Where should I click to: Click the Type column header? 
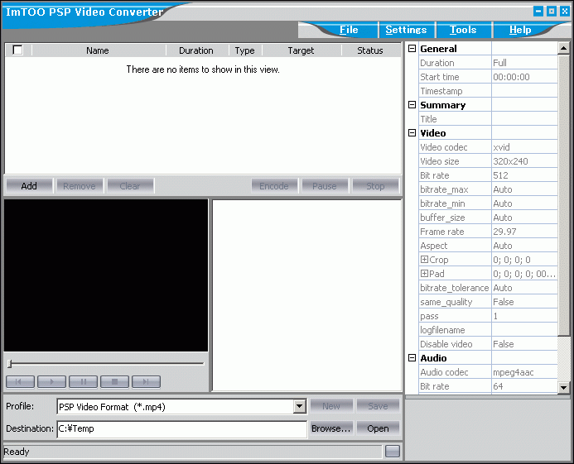point(245,50)
